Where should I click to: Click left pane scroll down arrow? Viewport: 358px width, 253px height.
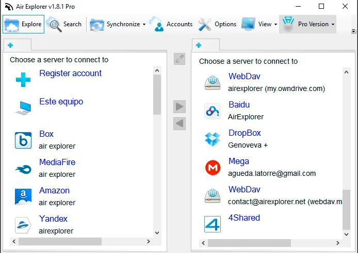click(x=157, y=233)
